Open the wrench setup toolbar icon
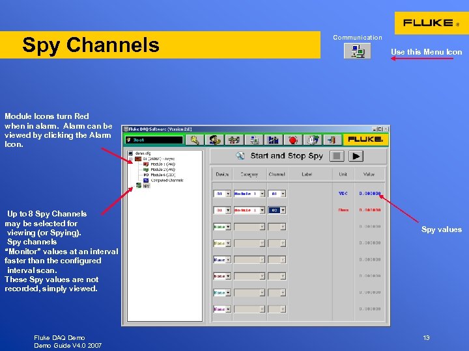Screen dimensions: 469x351 click(x=234, y=140)
